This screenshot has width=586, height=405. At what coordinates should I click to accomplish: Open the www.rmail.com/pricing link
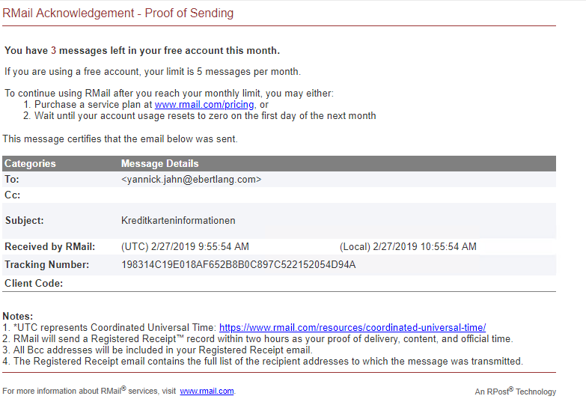pos(204,105)
